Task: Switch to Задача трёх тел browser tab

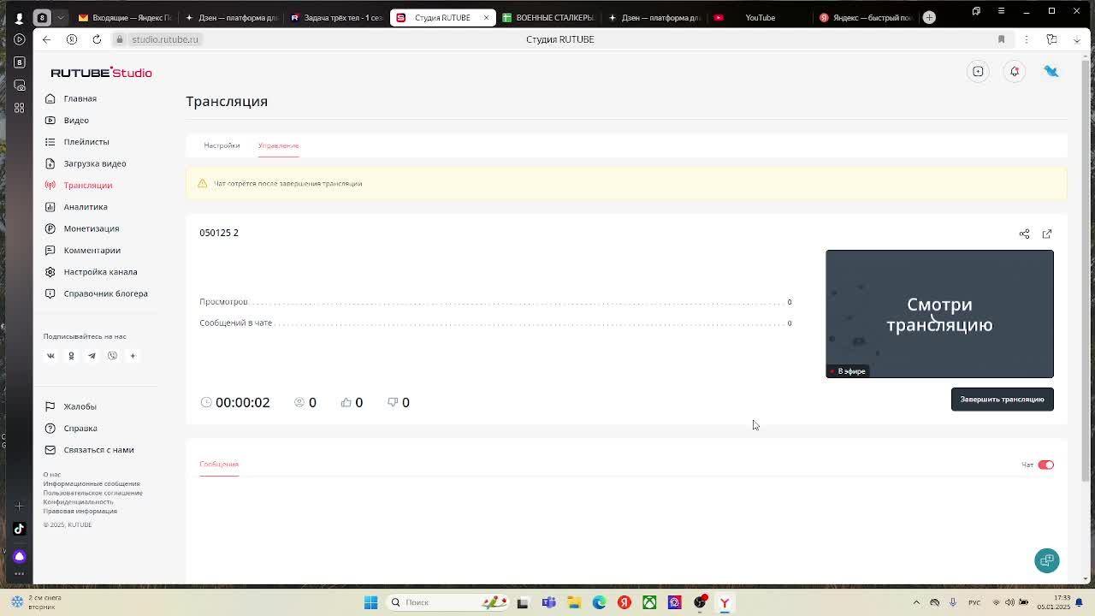Action: [337, 17]
